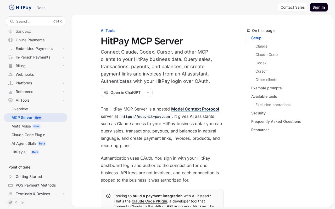Expand the Embedded Payments section chevron
Viewport: 335px width, 209px height.
click(x=63, y=49)
